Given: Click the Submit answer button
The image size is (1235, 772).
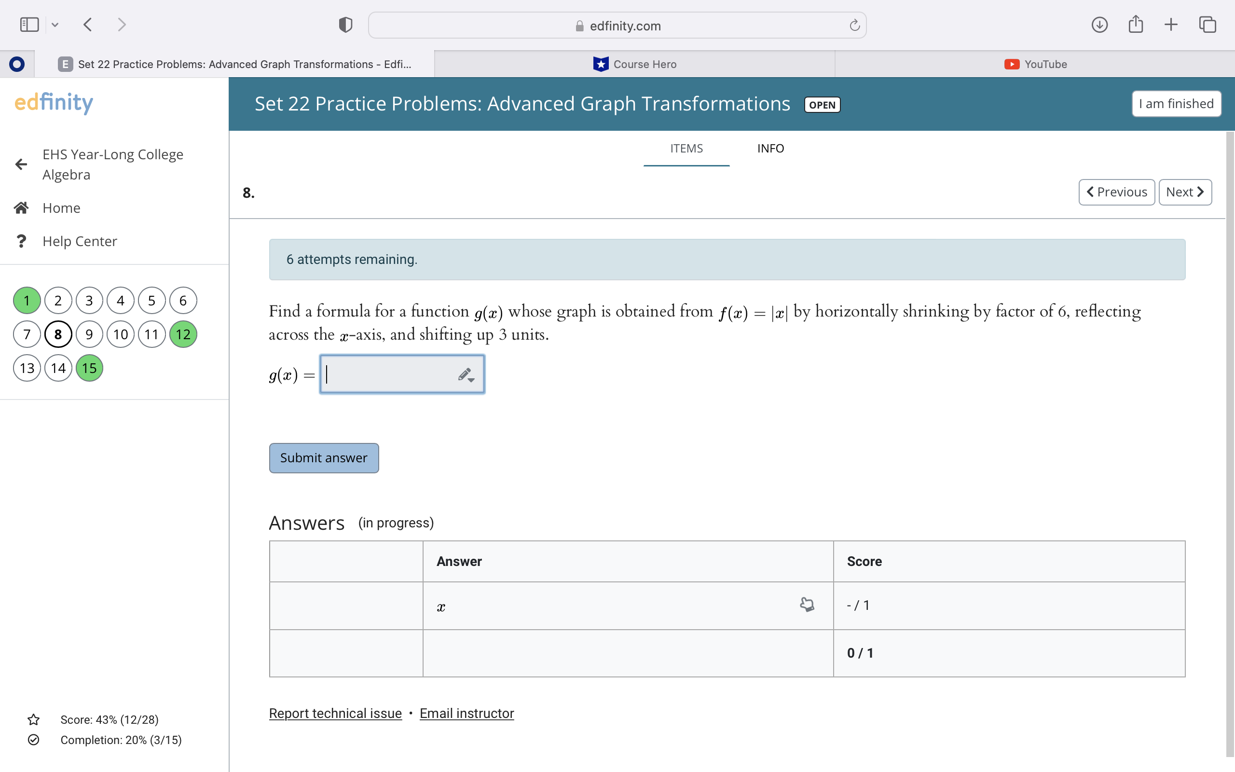Looking at the screenshot, I should pos(324,457).
